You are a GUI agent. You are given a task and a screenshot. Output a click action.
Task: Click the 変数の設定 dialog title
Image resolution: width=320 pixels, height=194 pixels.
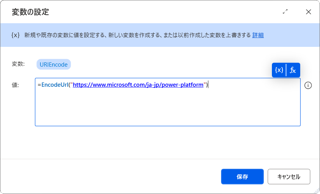tap(30, 12)
